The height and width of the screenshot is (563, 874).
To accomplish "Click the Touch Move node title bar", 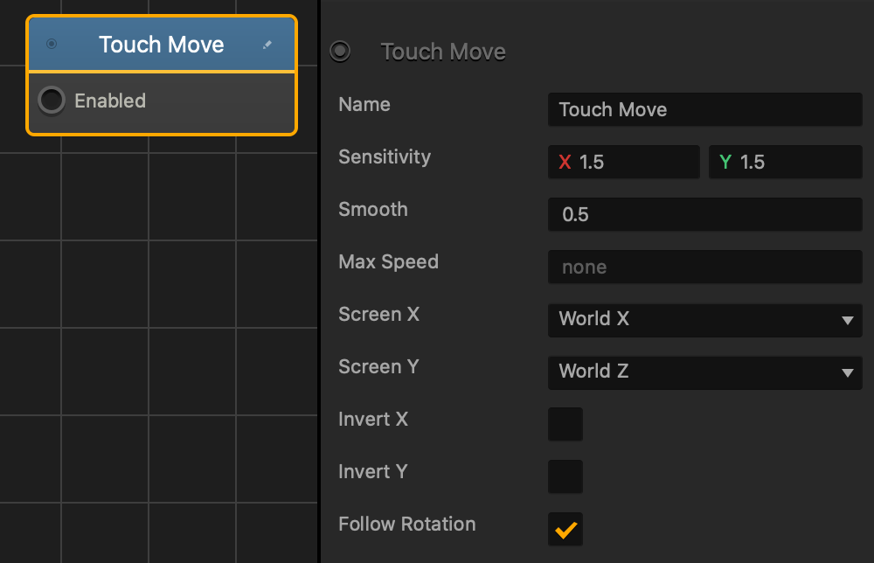I will tap(162, 44).
